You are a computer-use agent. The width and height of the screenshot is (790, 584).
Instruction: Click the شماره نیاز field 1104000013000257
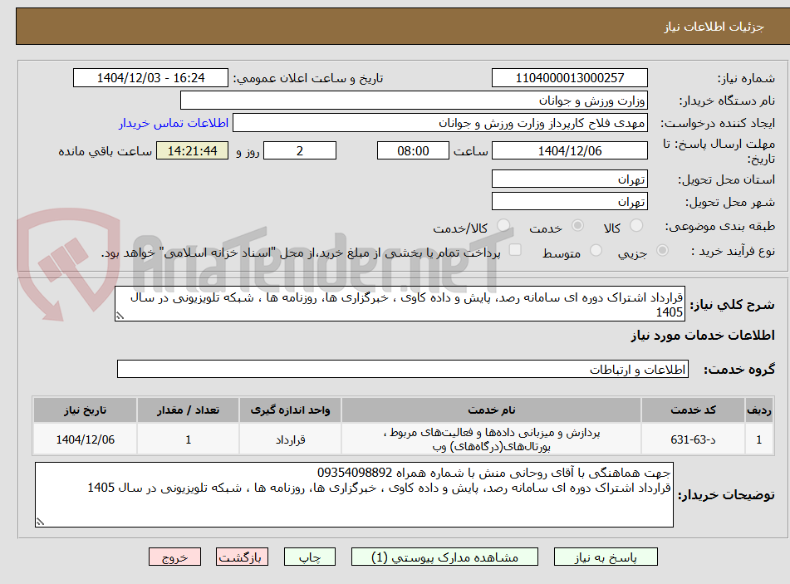pyautogui.click(x=569, y=78)
